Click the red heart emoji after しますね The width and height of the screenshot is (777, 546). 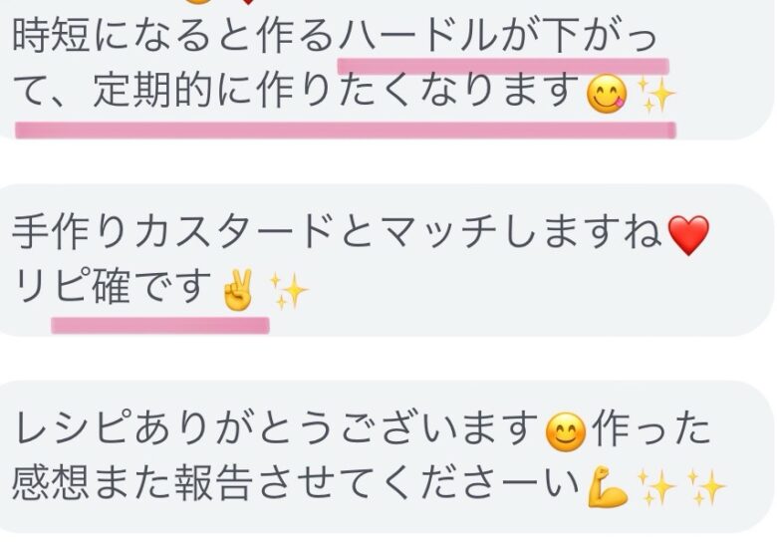pos(687,235)
